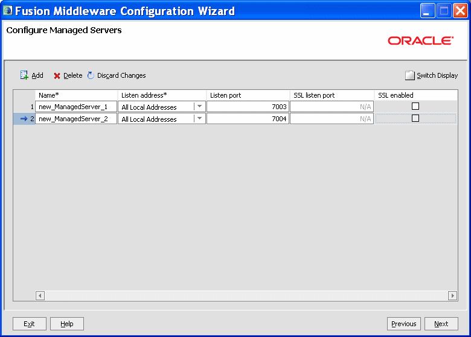The width and height of the screenshot is (471, 337).
Task: Click SSL listen port field in row 1
Action: [x=332, y=107]
